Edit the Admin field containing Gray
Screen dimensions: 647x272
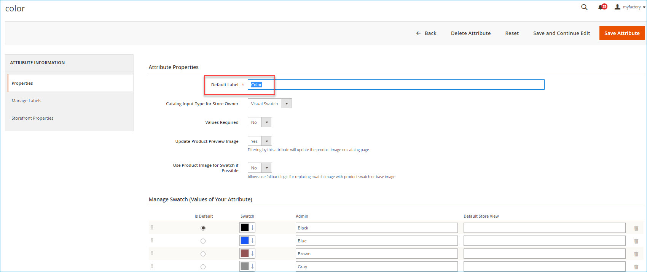coord(377,267)
